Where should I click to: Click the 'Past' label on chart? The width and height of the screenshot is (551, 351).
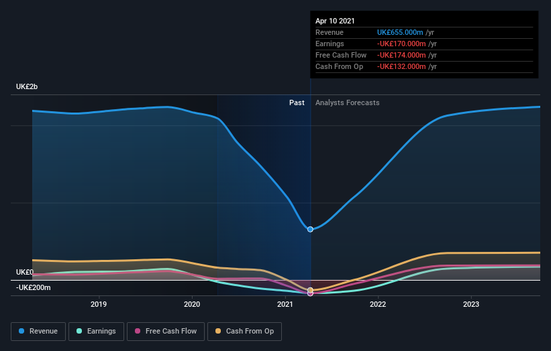pyautogui.click(x=297, y=102)
